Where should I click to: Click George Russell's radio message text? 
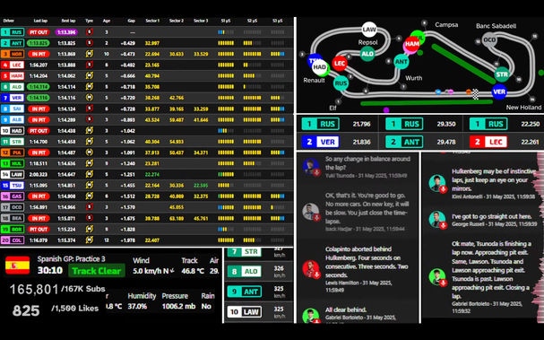pyautogui.click(x=492, y=216)
